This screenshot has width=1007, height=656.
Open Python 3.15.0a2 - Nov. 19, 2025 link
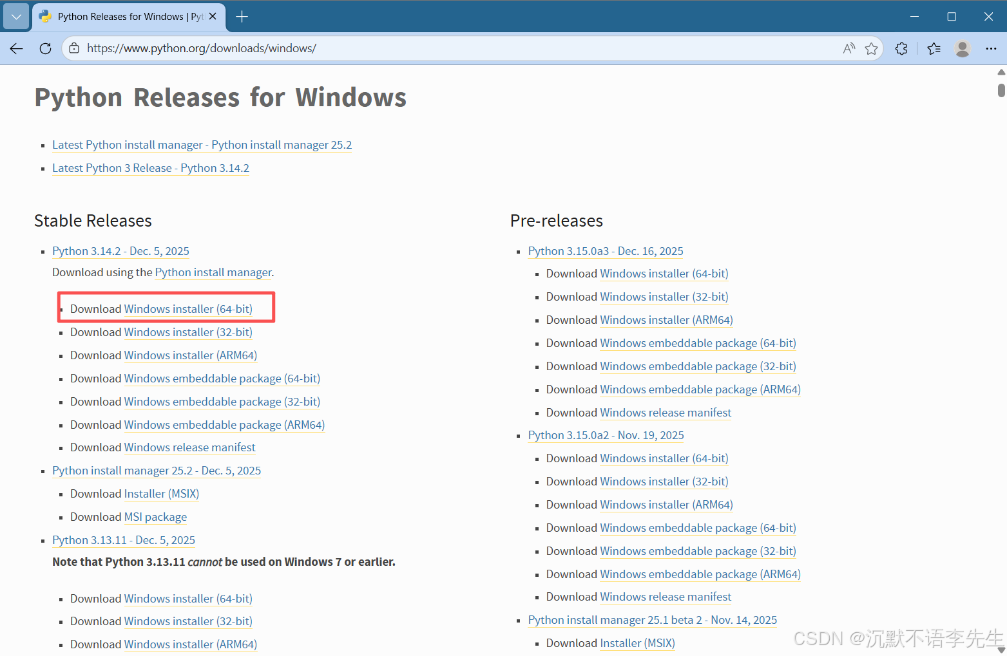606,435
